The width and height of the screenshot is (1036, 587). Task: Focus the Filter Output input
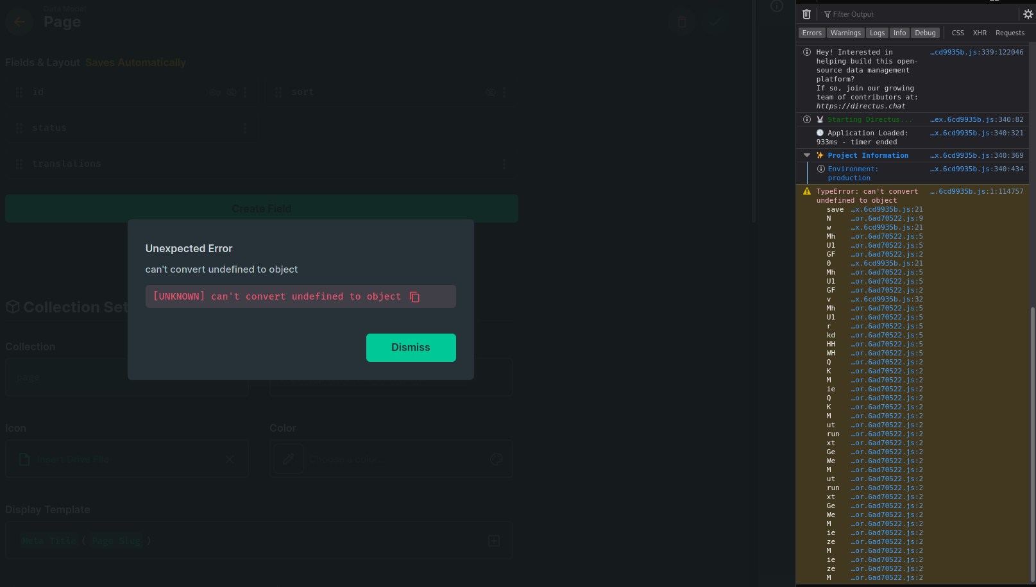point(917,14)
